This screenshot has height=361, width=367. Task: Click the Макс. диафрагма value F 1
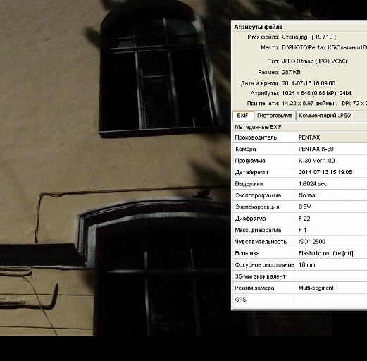(302, 230)
